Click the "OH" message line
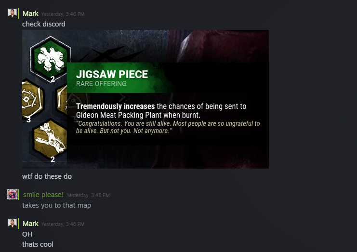The height and width of the screenshot is (252, 357). [x=27, y=234]
